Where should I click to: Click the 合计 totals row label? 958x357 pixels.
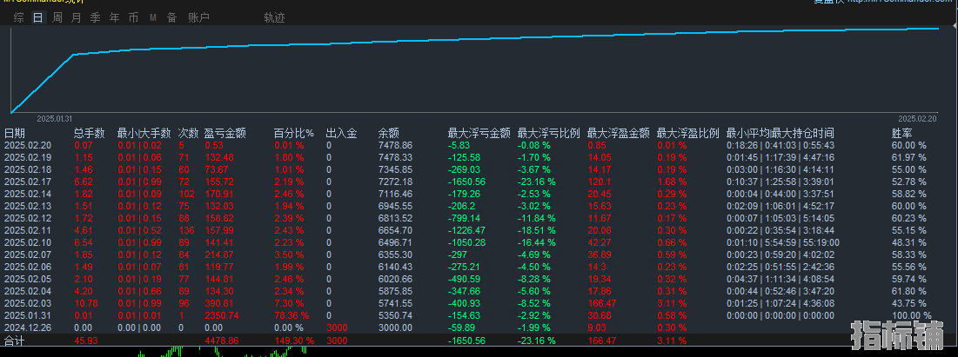[x=15, y=341]
